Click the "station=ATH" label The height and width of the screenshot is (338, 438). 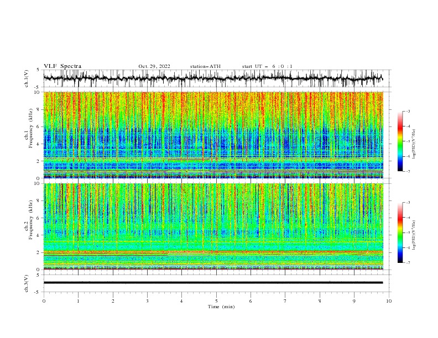point(205,66)
